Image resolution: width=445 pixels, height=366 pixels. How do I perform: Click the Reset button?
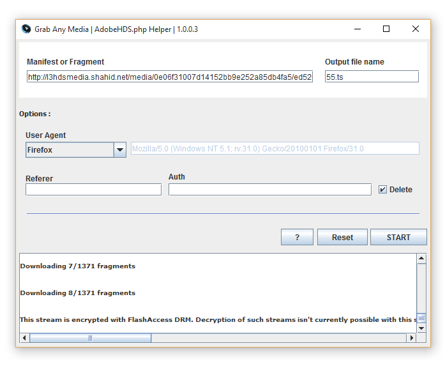342,237
